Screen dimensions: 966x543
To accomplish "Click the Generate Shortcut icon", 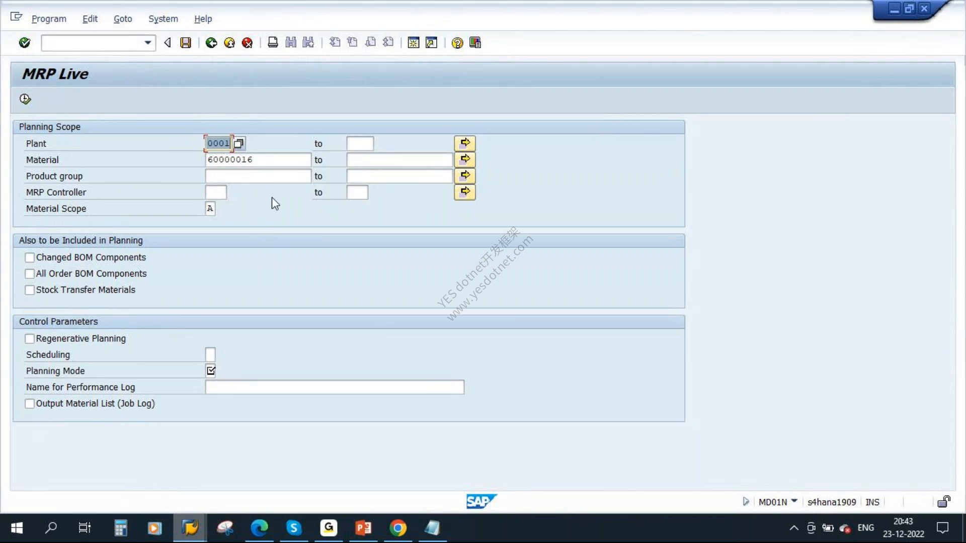I will tap(431, 43).
